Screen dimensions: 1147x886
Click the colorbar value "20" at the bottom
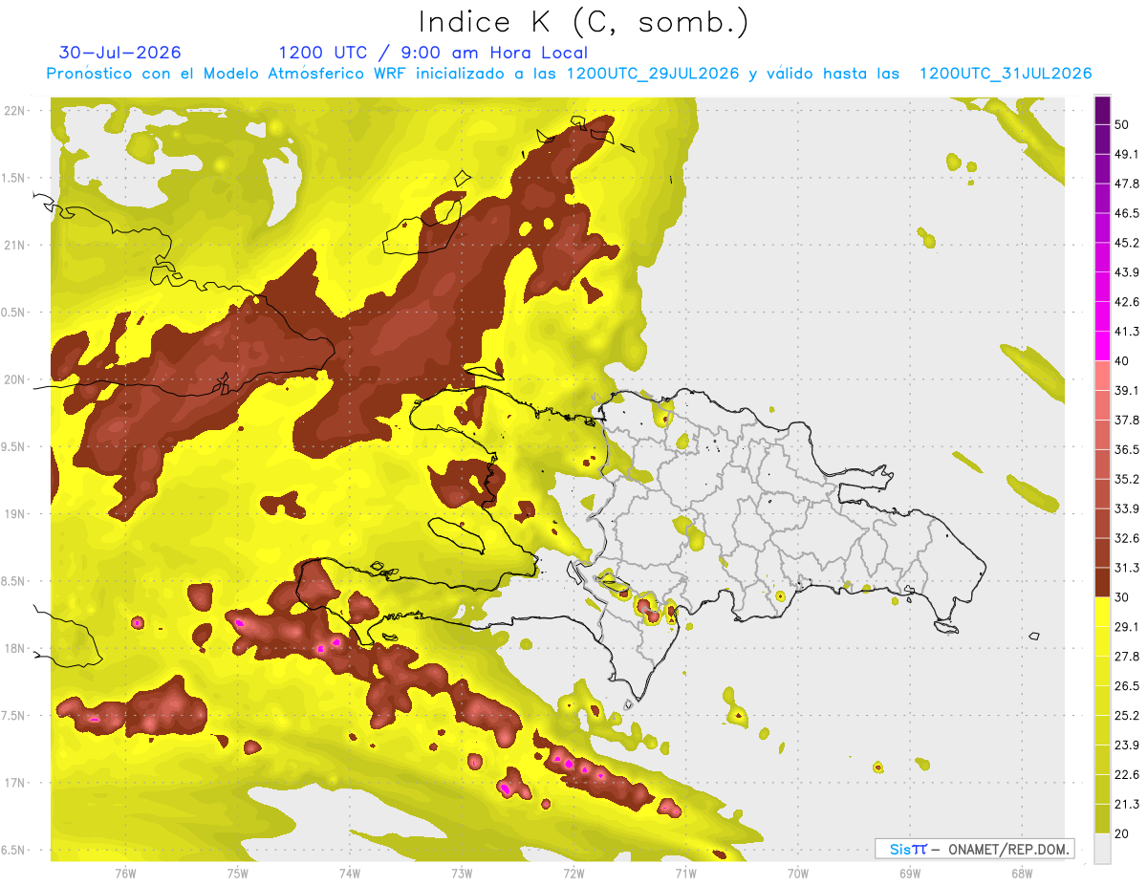1122,833
